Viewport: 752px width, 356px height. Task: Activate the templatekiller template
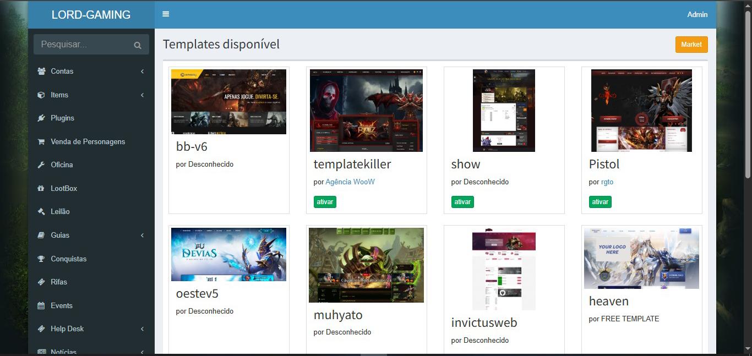click(325, 202)
